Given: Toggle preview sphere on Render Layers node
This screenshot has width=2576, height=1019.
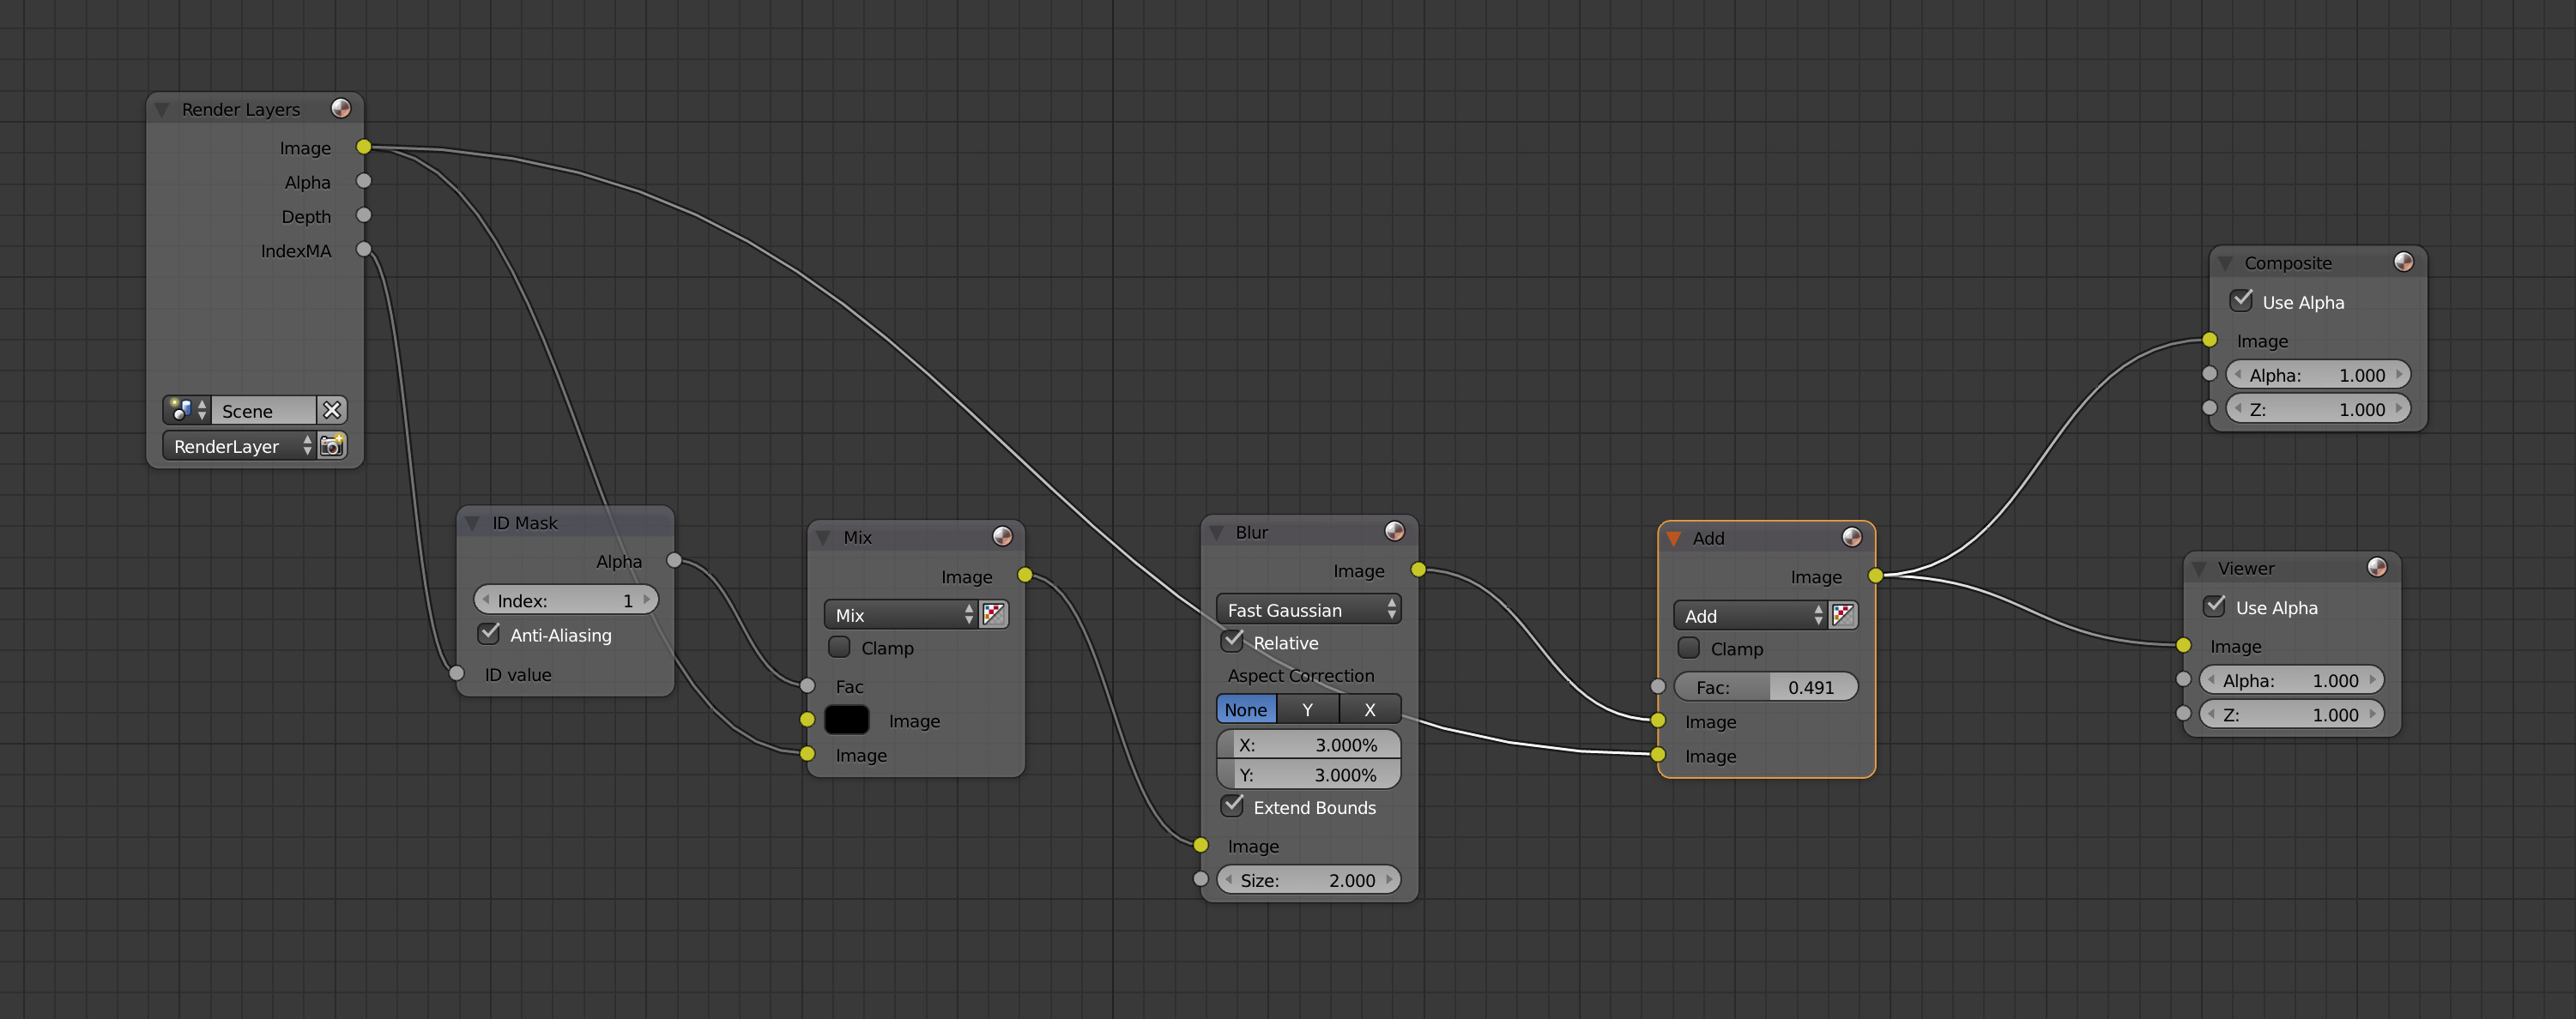Looking at the screenshot, I should [341, 108].
